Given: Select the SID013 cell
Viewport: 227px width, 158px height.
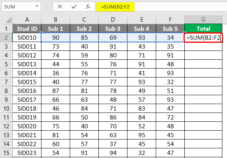Looking at the screenshot, I should [x=27, y=64].
